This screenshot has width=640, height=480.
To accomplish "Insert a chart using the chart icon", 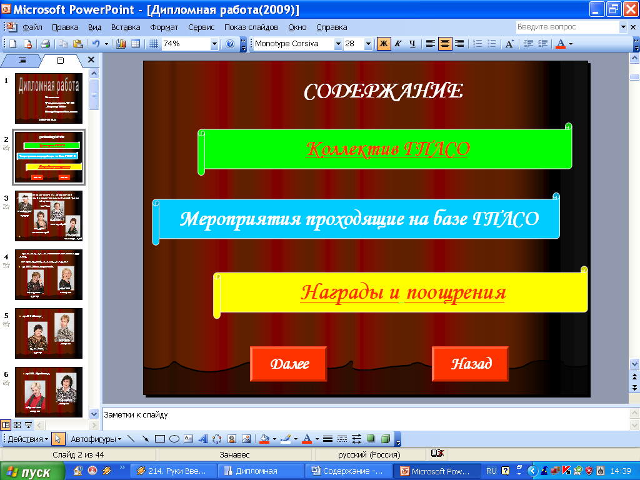I will (121, 44).
